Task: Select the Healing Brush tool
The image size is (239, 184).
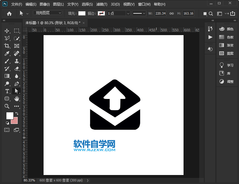Action: click(x=17, y=53)
